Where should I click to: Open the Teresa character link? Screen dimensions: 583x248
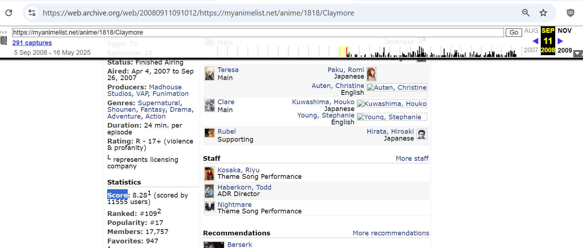pos(228,70)
